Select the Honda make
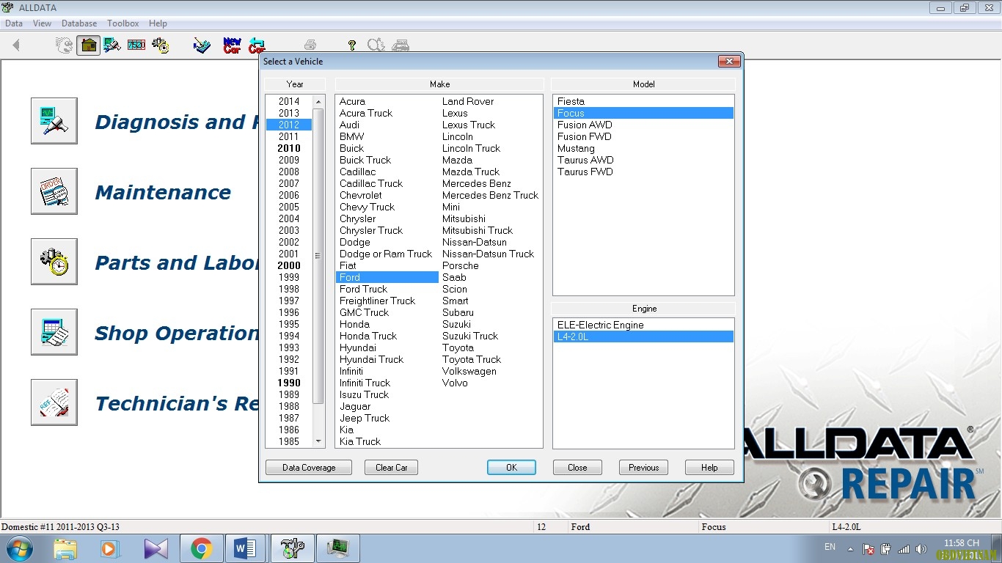1002x563 pixels. point(354,324)
